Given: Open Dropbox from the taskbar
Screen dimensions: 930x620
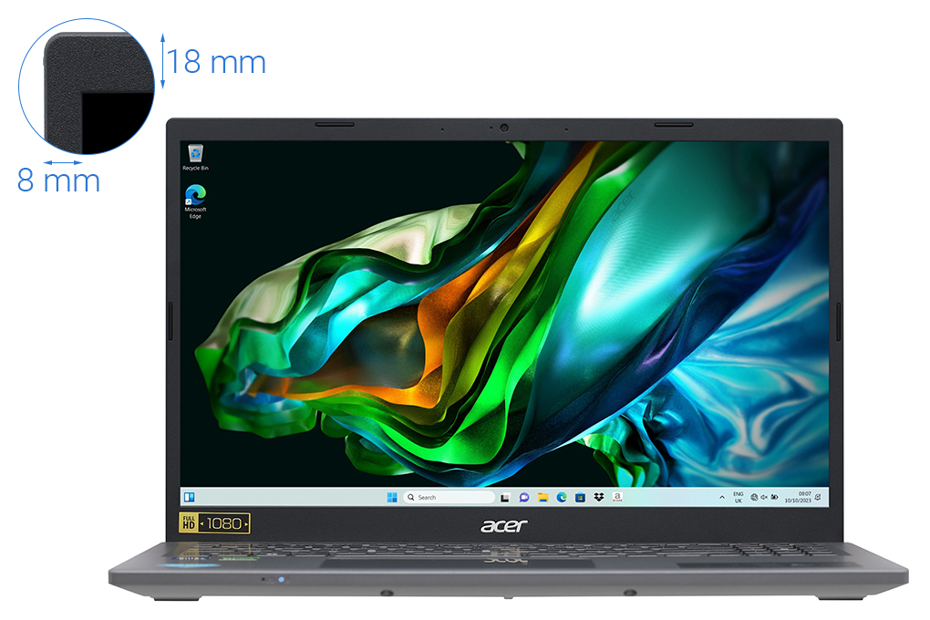Looking at the screenshot, I should point(599,497).
